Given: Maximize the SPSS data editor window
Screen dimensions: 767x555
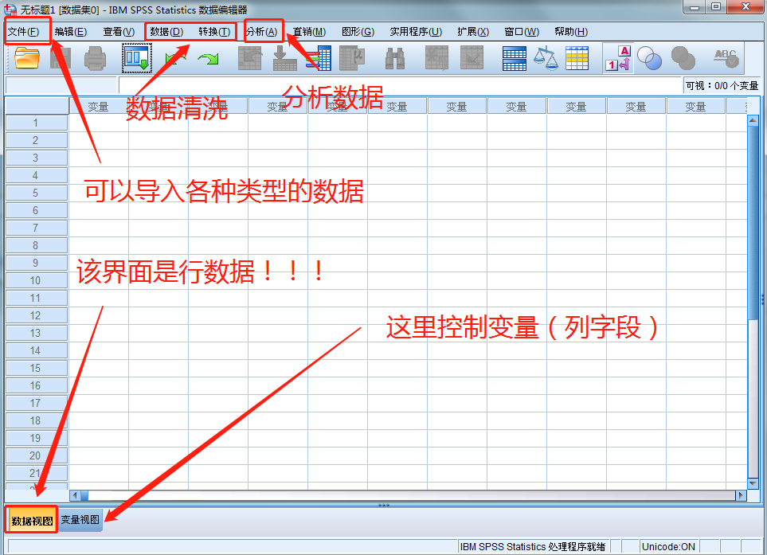Looking at the screenshot, I should tap(716, 7).
